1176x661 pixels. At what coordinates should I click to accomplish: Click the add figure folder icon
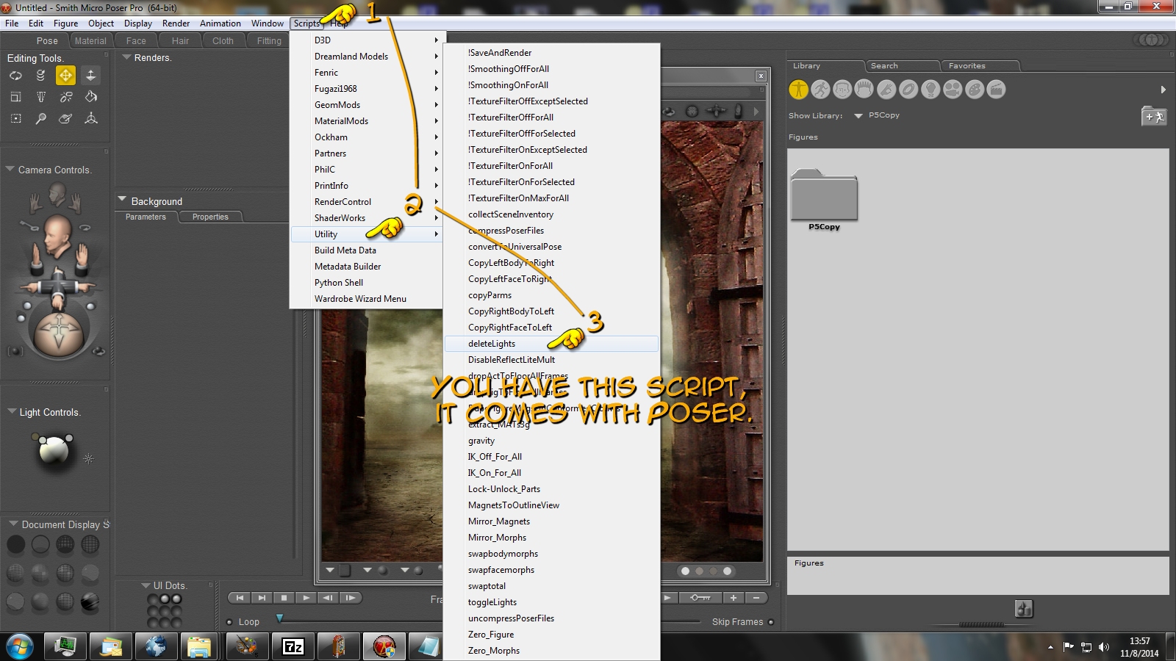click(1153, 116)
